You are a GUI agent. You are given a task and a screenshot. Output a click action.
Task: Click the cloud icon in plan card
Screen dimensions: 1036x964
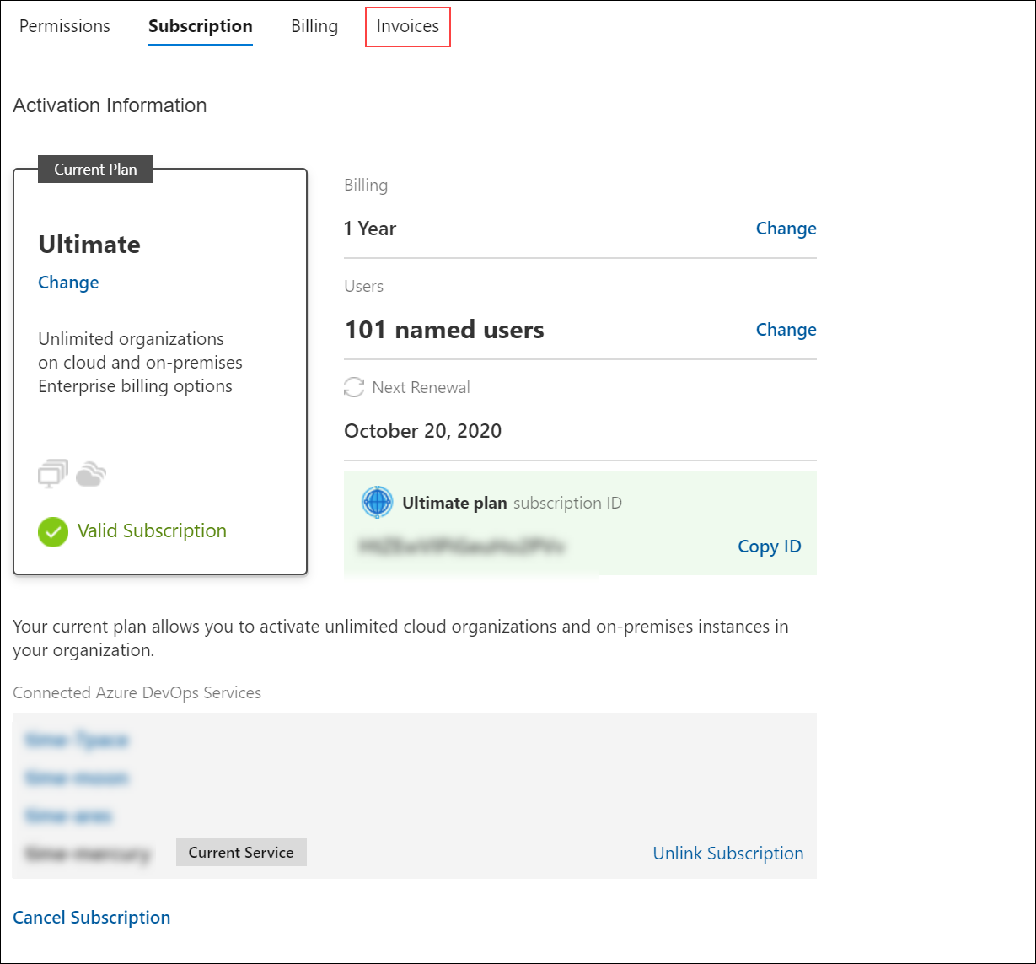[91, 475]
